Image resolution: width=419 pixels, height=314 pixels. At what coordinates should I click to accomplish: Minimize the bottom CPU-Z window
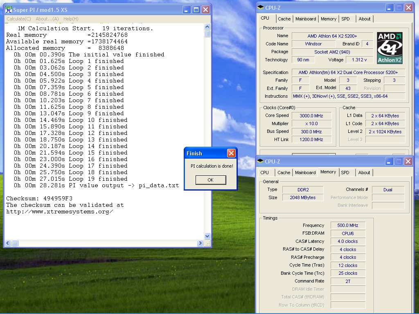coord(389,161)
